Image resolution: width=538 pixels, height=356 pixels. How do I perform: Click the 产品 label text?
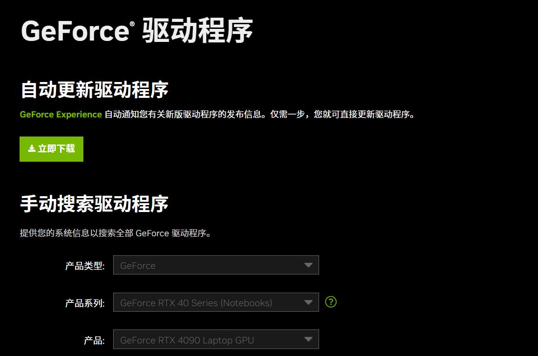pos(94,341)
